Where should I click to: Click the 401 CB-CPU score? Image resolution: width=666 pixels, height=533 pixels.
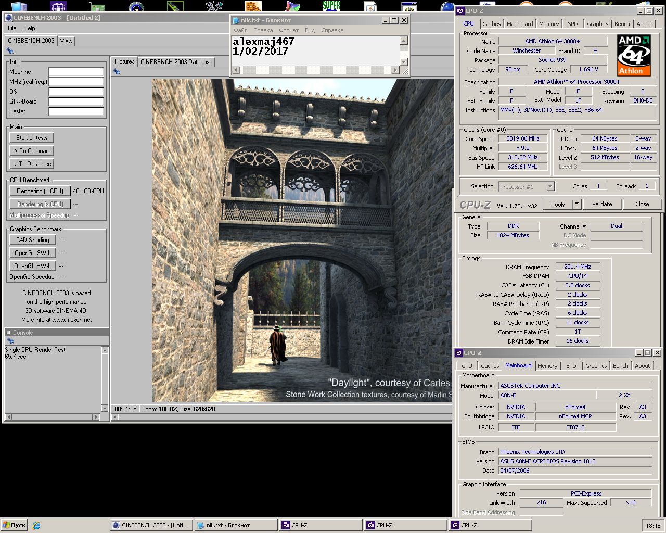[88, 191]
